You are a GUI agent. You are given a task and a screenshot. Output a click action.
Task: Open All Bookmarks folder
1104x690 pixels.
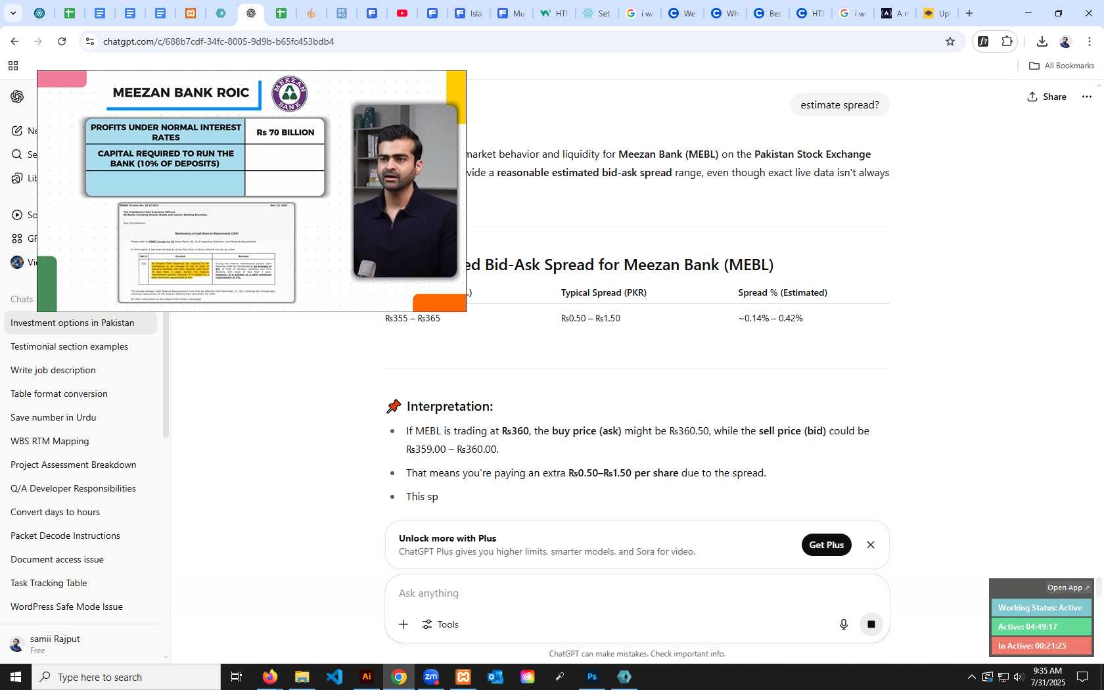point(1061,66)
